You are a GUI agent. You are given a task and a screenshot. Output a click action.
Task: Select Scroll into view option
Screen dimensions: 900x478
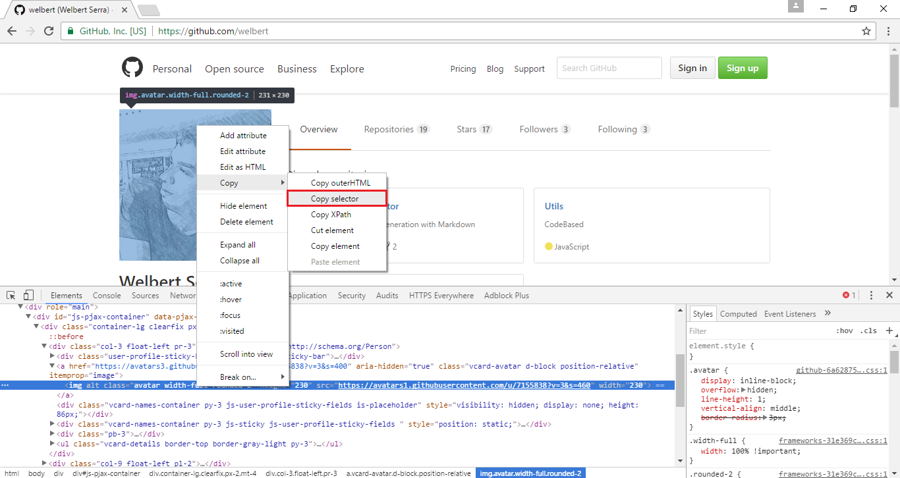coord(242,354)
